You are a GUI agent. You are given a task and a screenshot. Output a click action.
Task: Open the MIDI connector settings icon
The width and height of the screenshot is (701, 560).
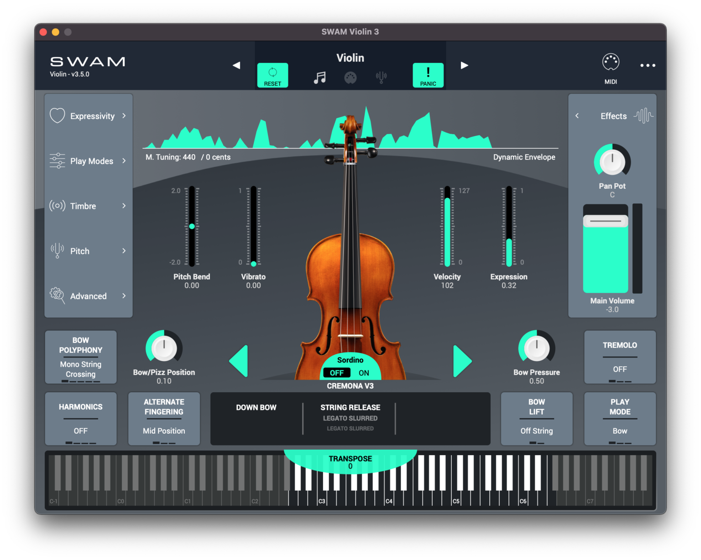click(350, 77)
